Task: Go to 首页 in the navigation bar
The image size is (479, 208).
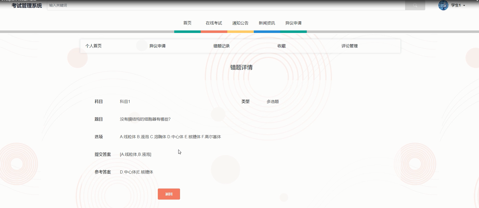Action: click(187, 23)
